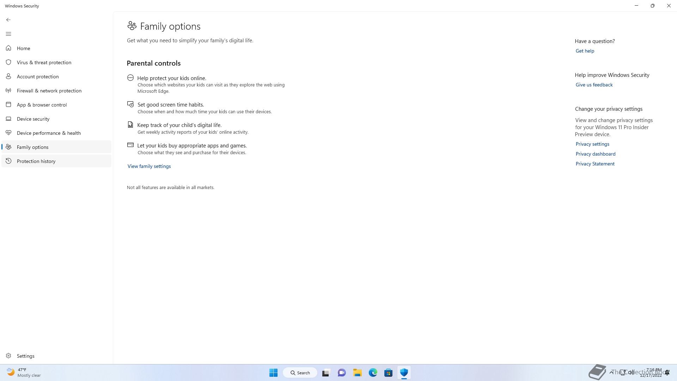
Task: Click 'Let your kids buy appropriate apps and games.'
Action: [x=192, y=145]
